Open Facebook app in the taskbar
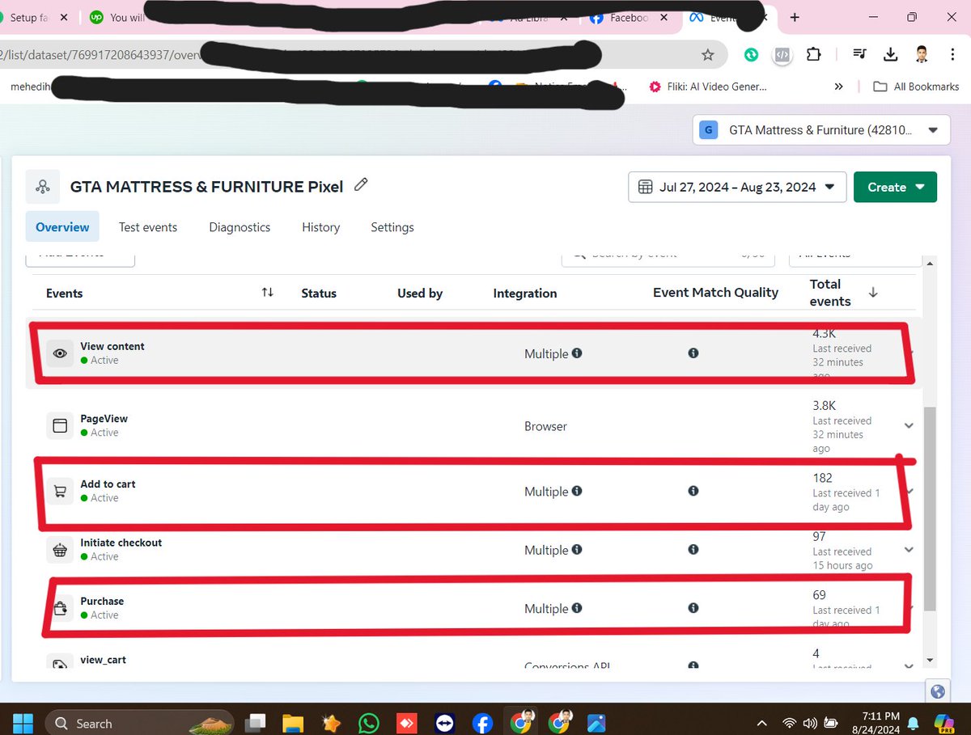The width and height of the screenshot is (971, 735). pyautogui.click(x=481, y=723)
